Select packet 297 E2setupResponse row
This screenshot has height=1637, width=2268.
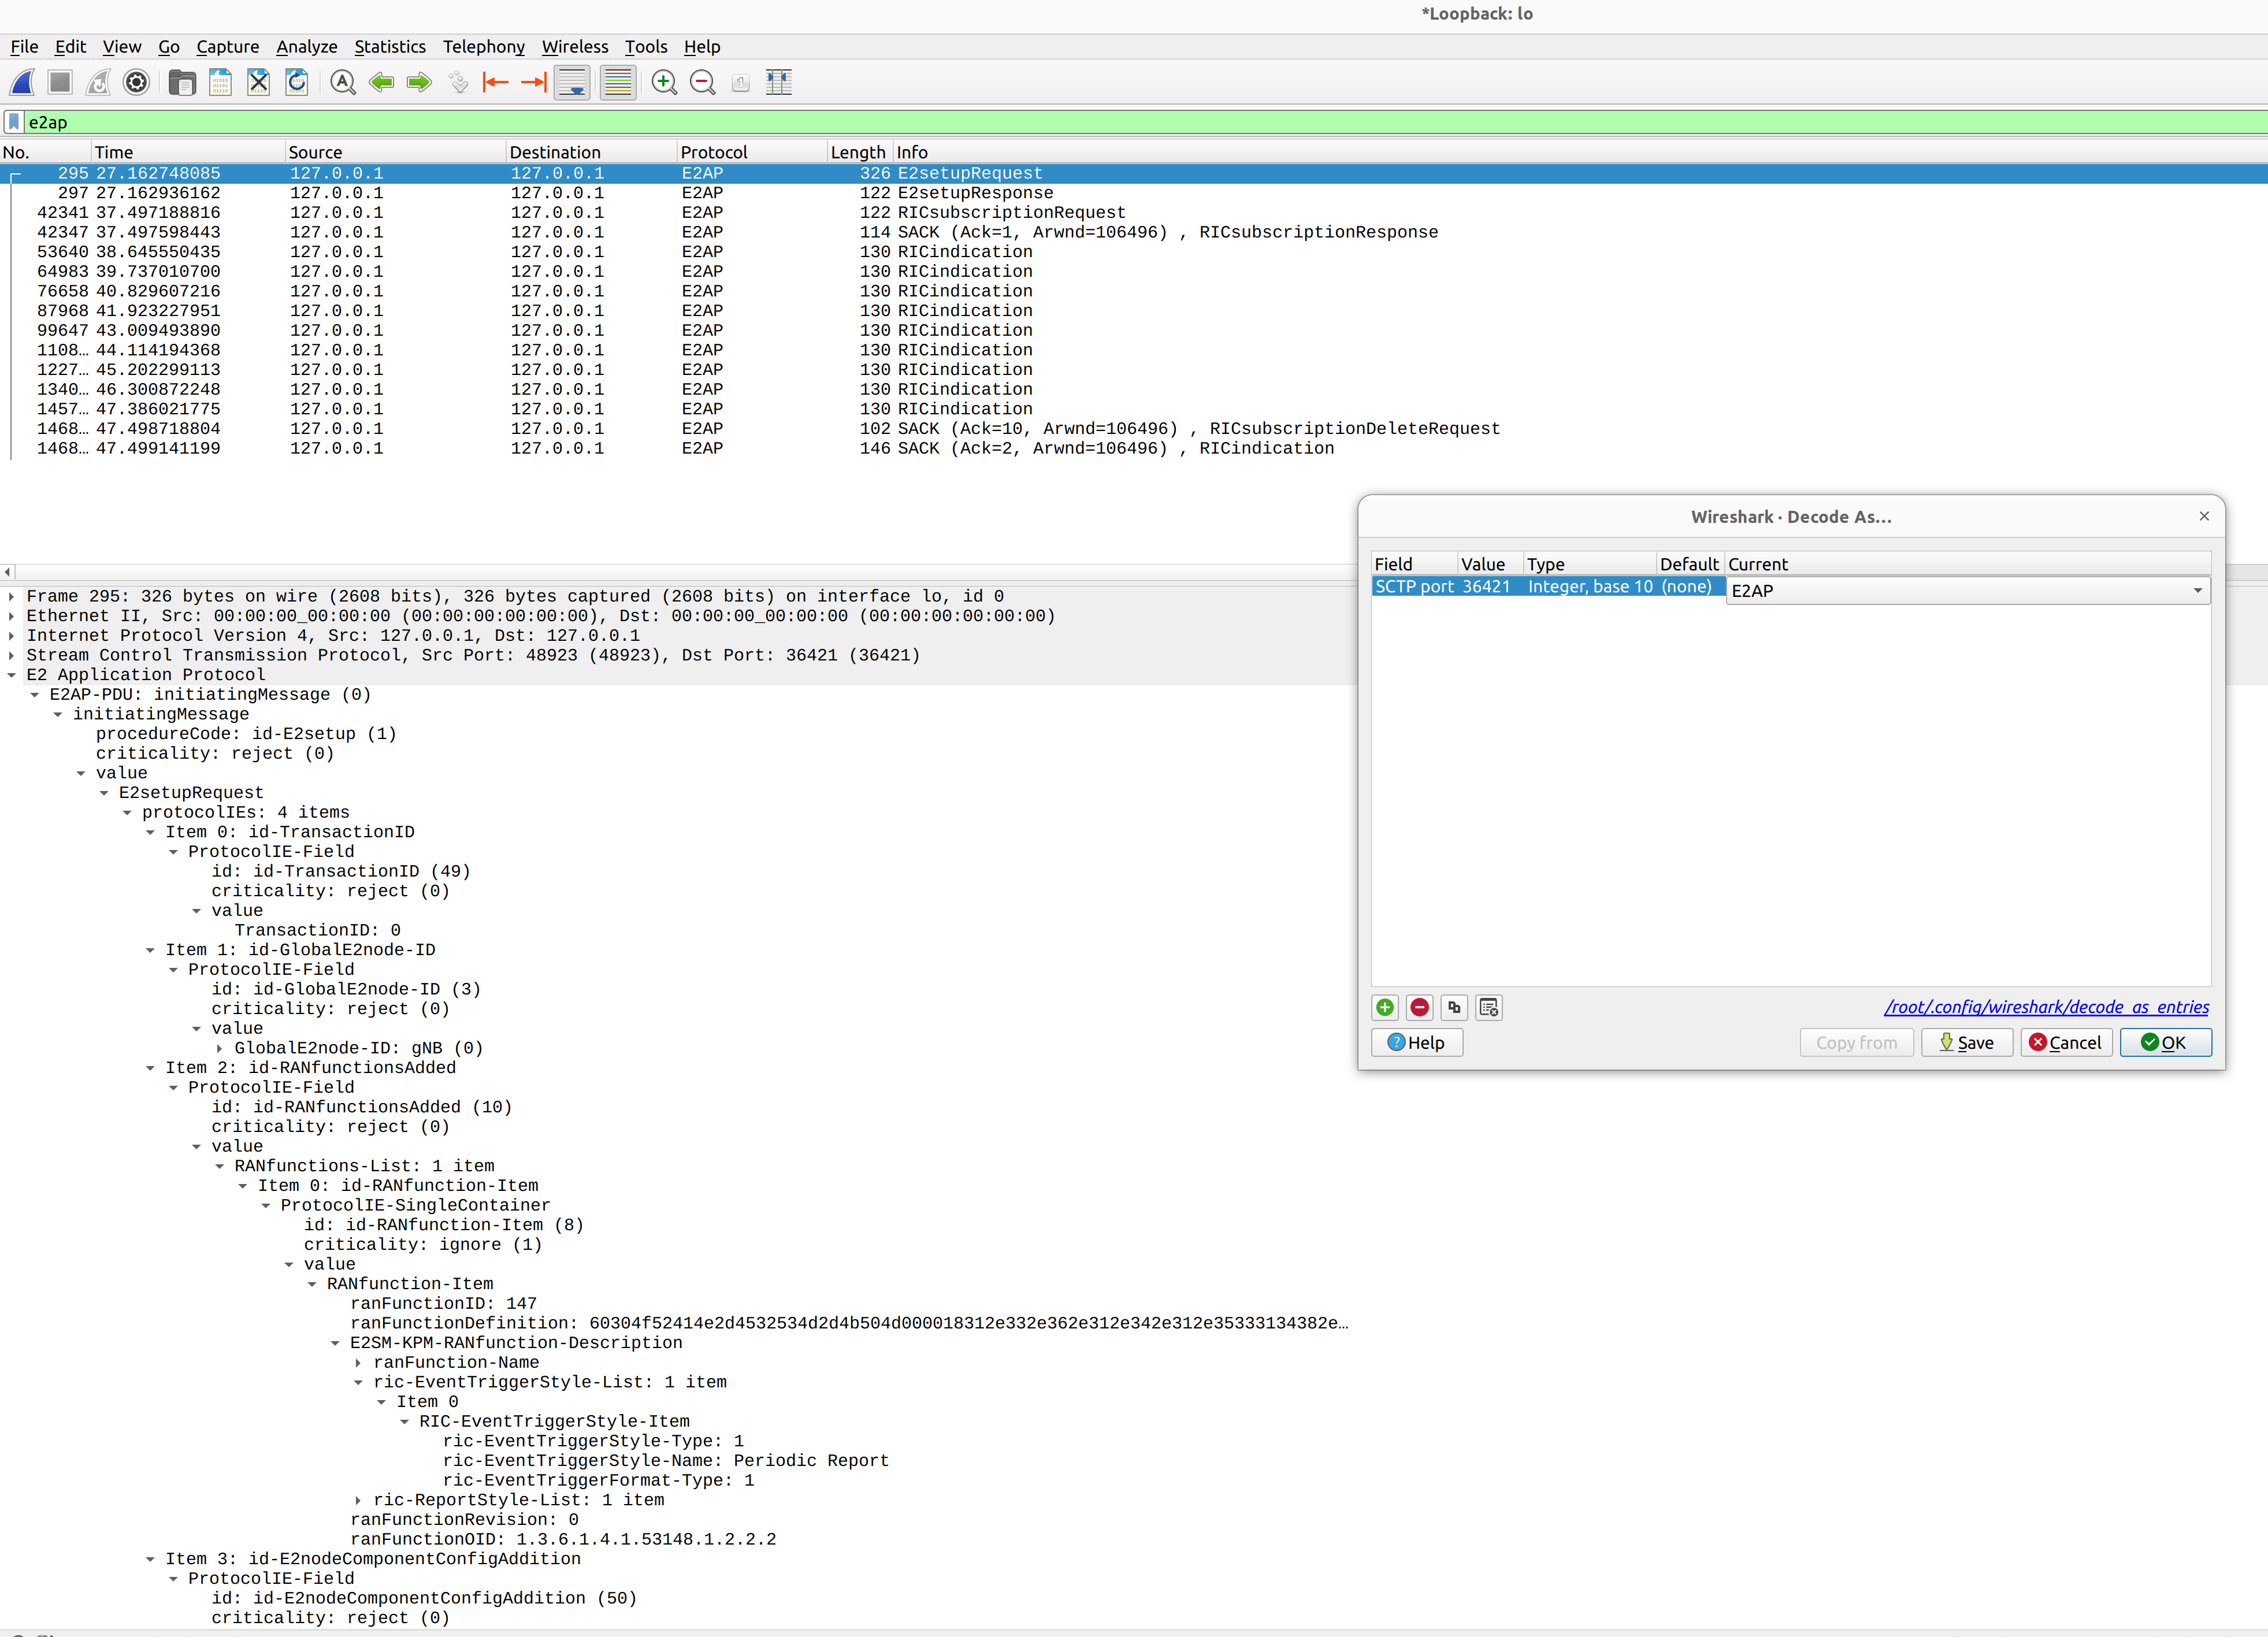pos(1134,193)
